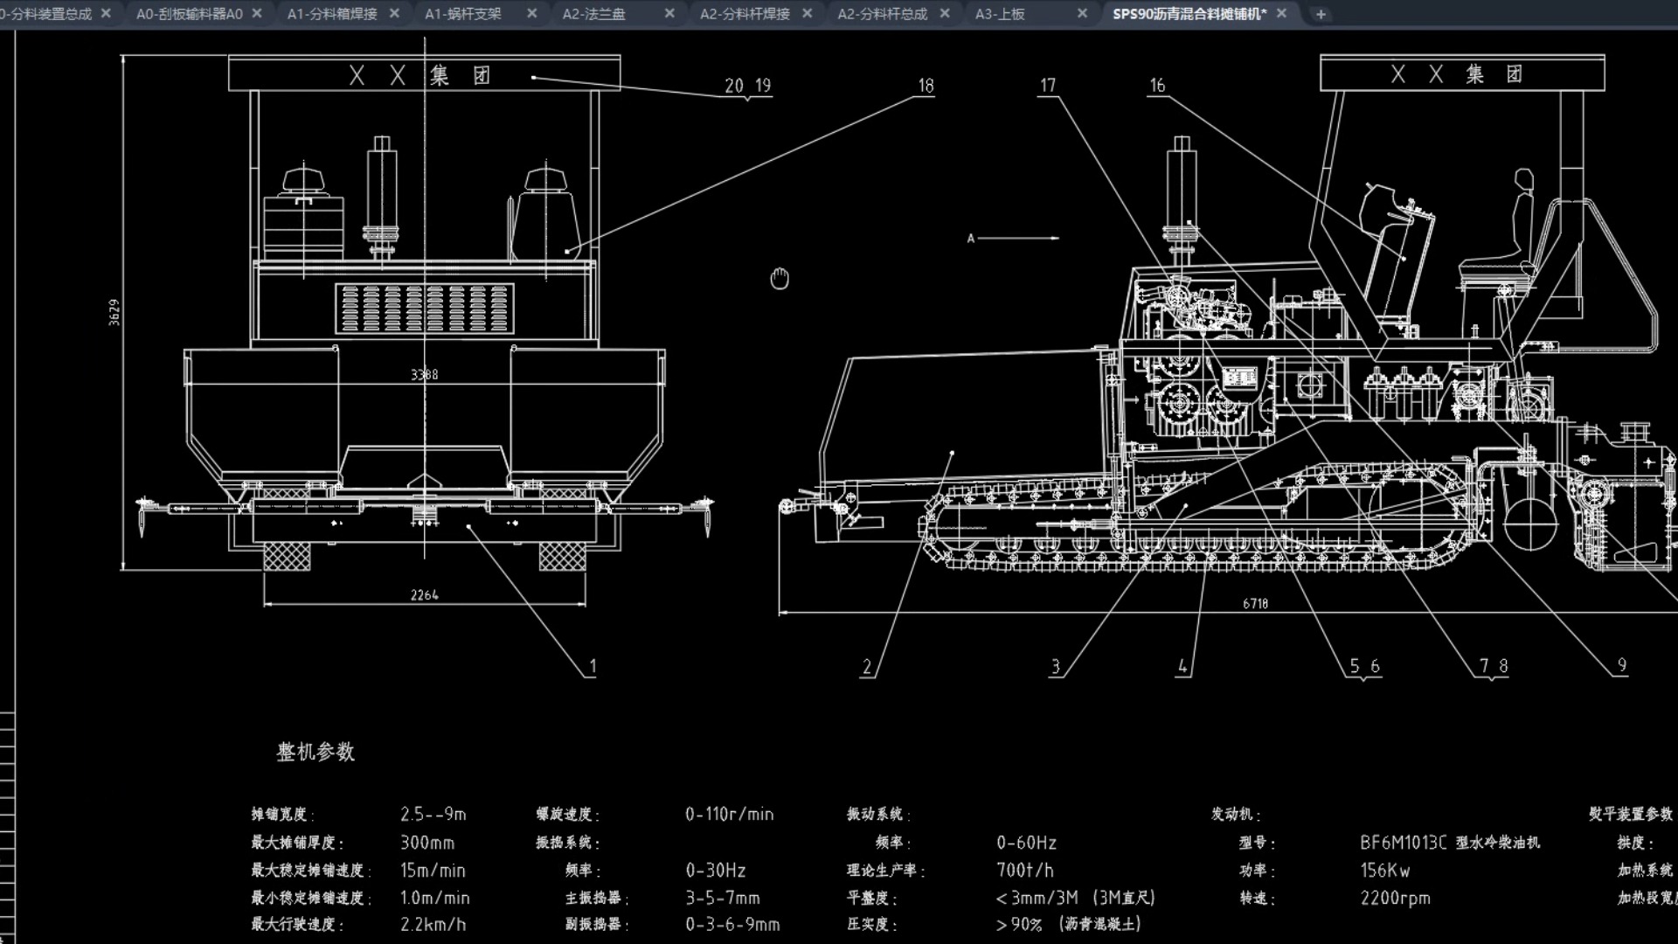Click the 螺旋速度 parameter label

coord(566,815)
